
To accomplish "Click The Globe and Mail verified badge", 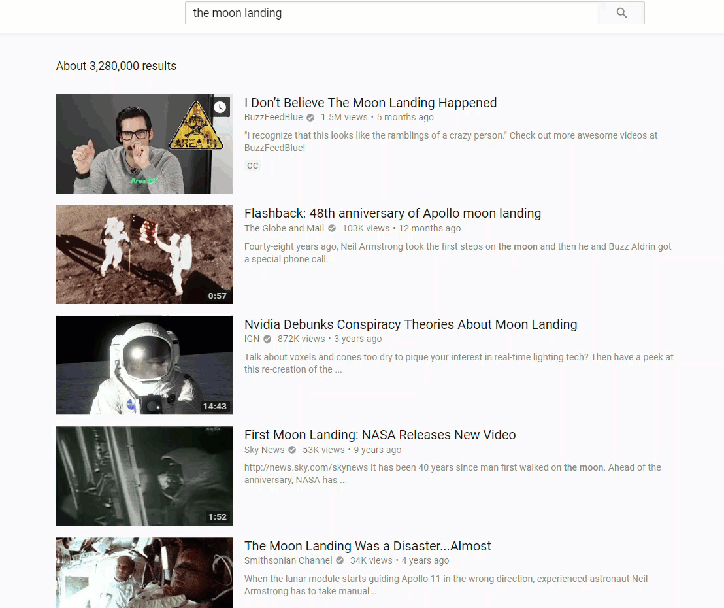I will [x=332, y=229].
